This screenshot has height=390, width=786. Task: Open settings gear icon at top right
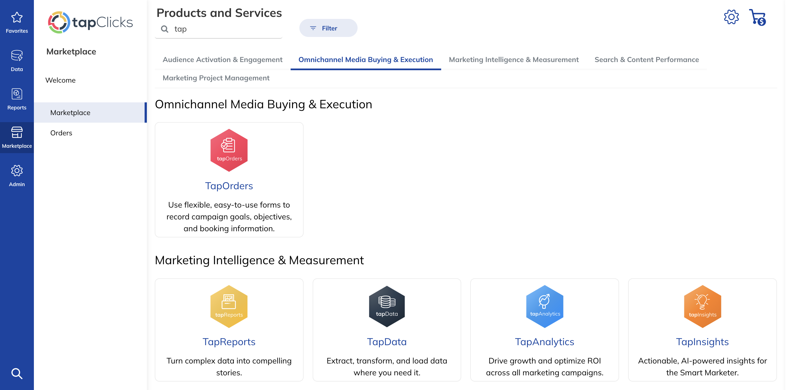(731, 17)
